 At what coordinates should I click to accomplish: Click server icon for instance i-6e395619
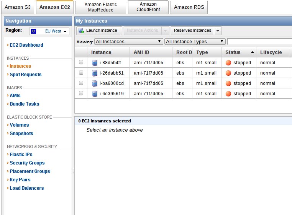tap(95, 94)
